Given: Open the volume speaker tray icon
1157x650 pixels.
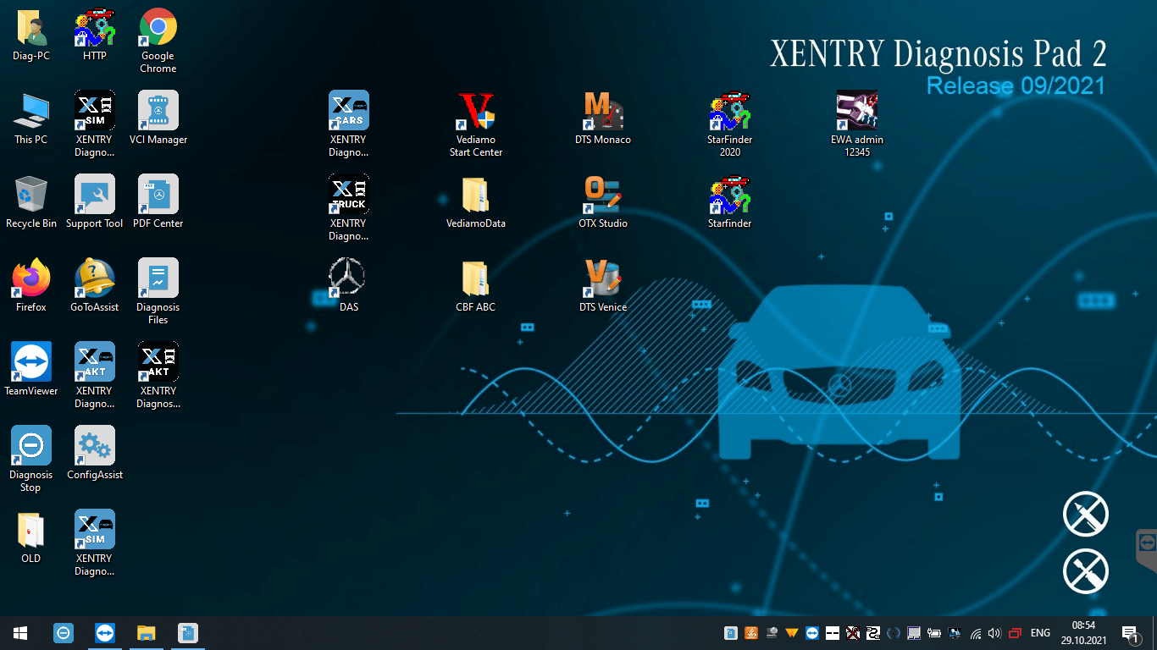Looking at the screenshot, I should click(x=994, y=633).
